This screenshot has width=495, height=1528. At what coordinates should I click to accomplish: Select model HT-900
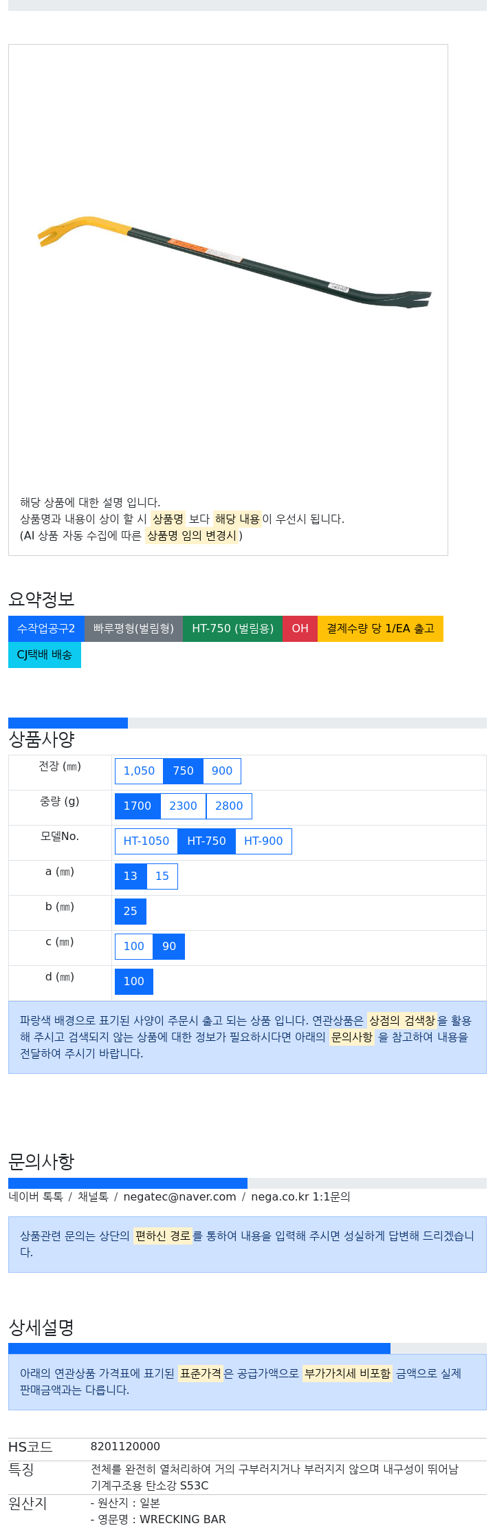263,841
